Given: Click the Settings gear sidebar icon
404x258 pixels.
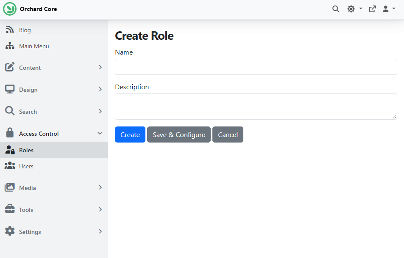Looking at the screenshot, I should tap(10, 231).
